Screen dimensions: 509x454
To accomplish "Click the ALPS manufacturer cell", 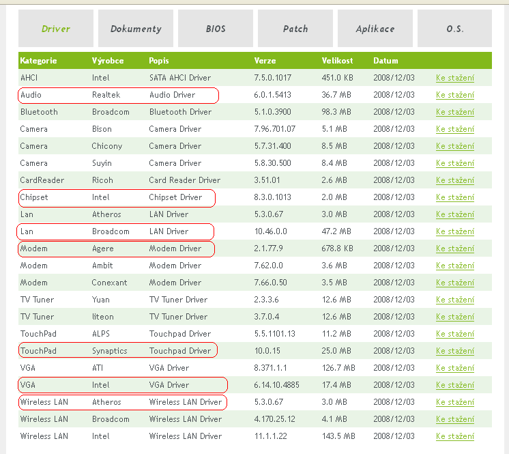I will point(101,334).
